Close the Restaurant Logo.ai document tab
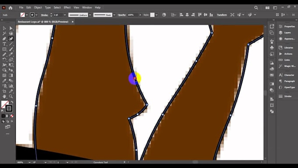Image resolution: width=298 pixels, height=168 pixels. point(72,22)
